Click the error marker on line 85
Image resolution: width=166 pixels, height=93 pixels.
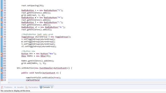[x=2, y=10]
